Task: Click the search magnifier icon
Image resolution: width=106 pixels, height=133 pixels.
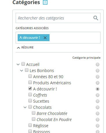Action: (x=96, y=18)
